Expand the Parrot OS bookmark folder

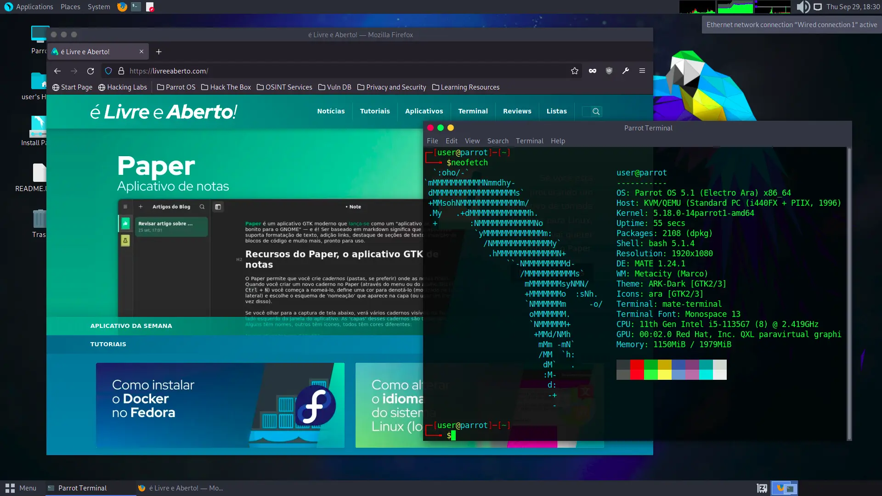(x=176, y=87)
